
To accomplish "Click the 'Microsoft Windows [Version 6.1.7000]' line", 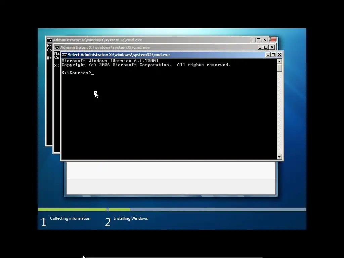I will [x=110, y=61].
